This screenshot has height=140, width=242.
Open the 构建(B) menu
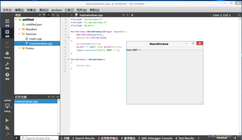31,10
